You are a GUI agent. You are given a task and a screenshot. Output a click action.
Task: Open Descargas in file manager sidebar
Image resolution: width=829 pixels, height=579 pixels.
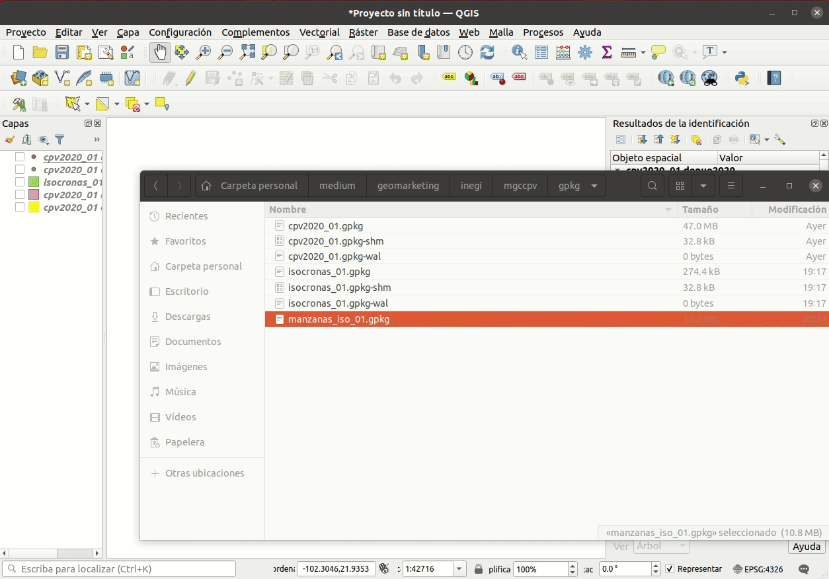coord(188,317)
